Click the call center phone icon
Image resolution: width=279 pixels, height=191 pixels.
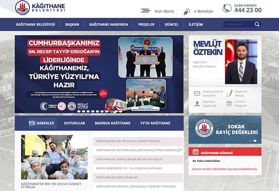227,8
